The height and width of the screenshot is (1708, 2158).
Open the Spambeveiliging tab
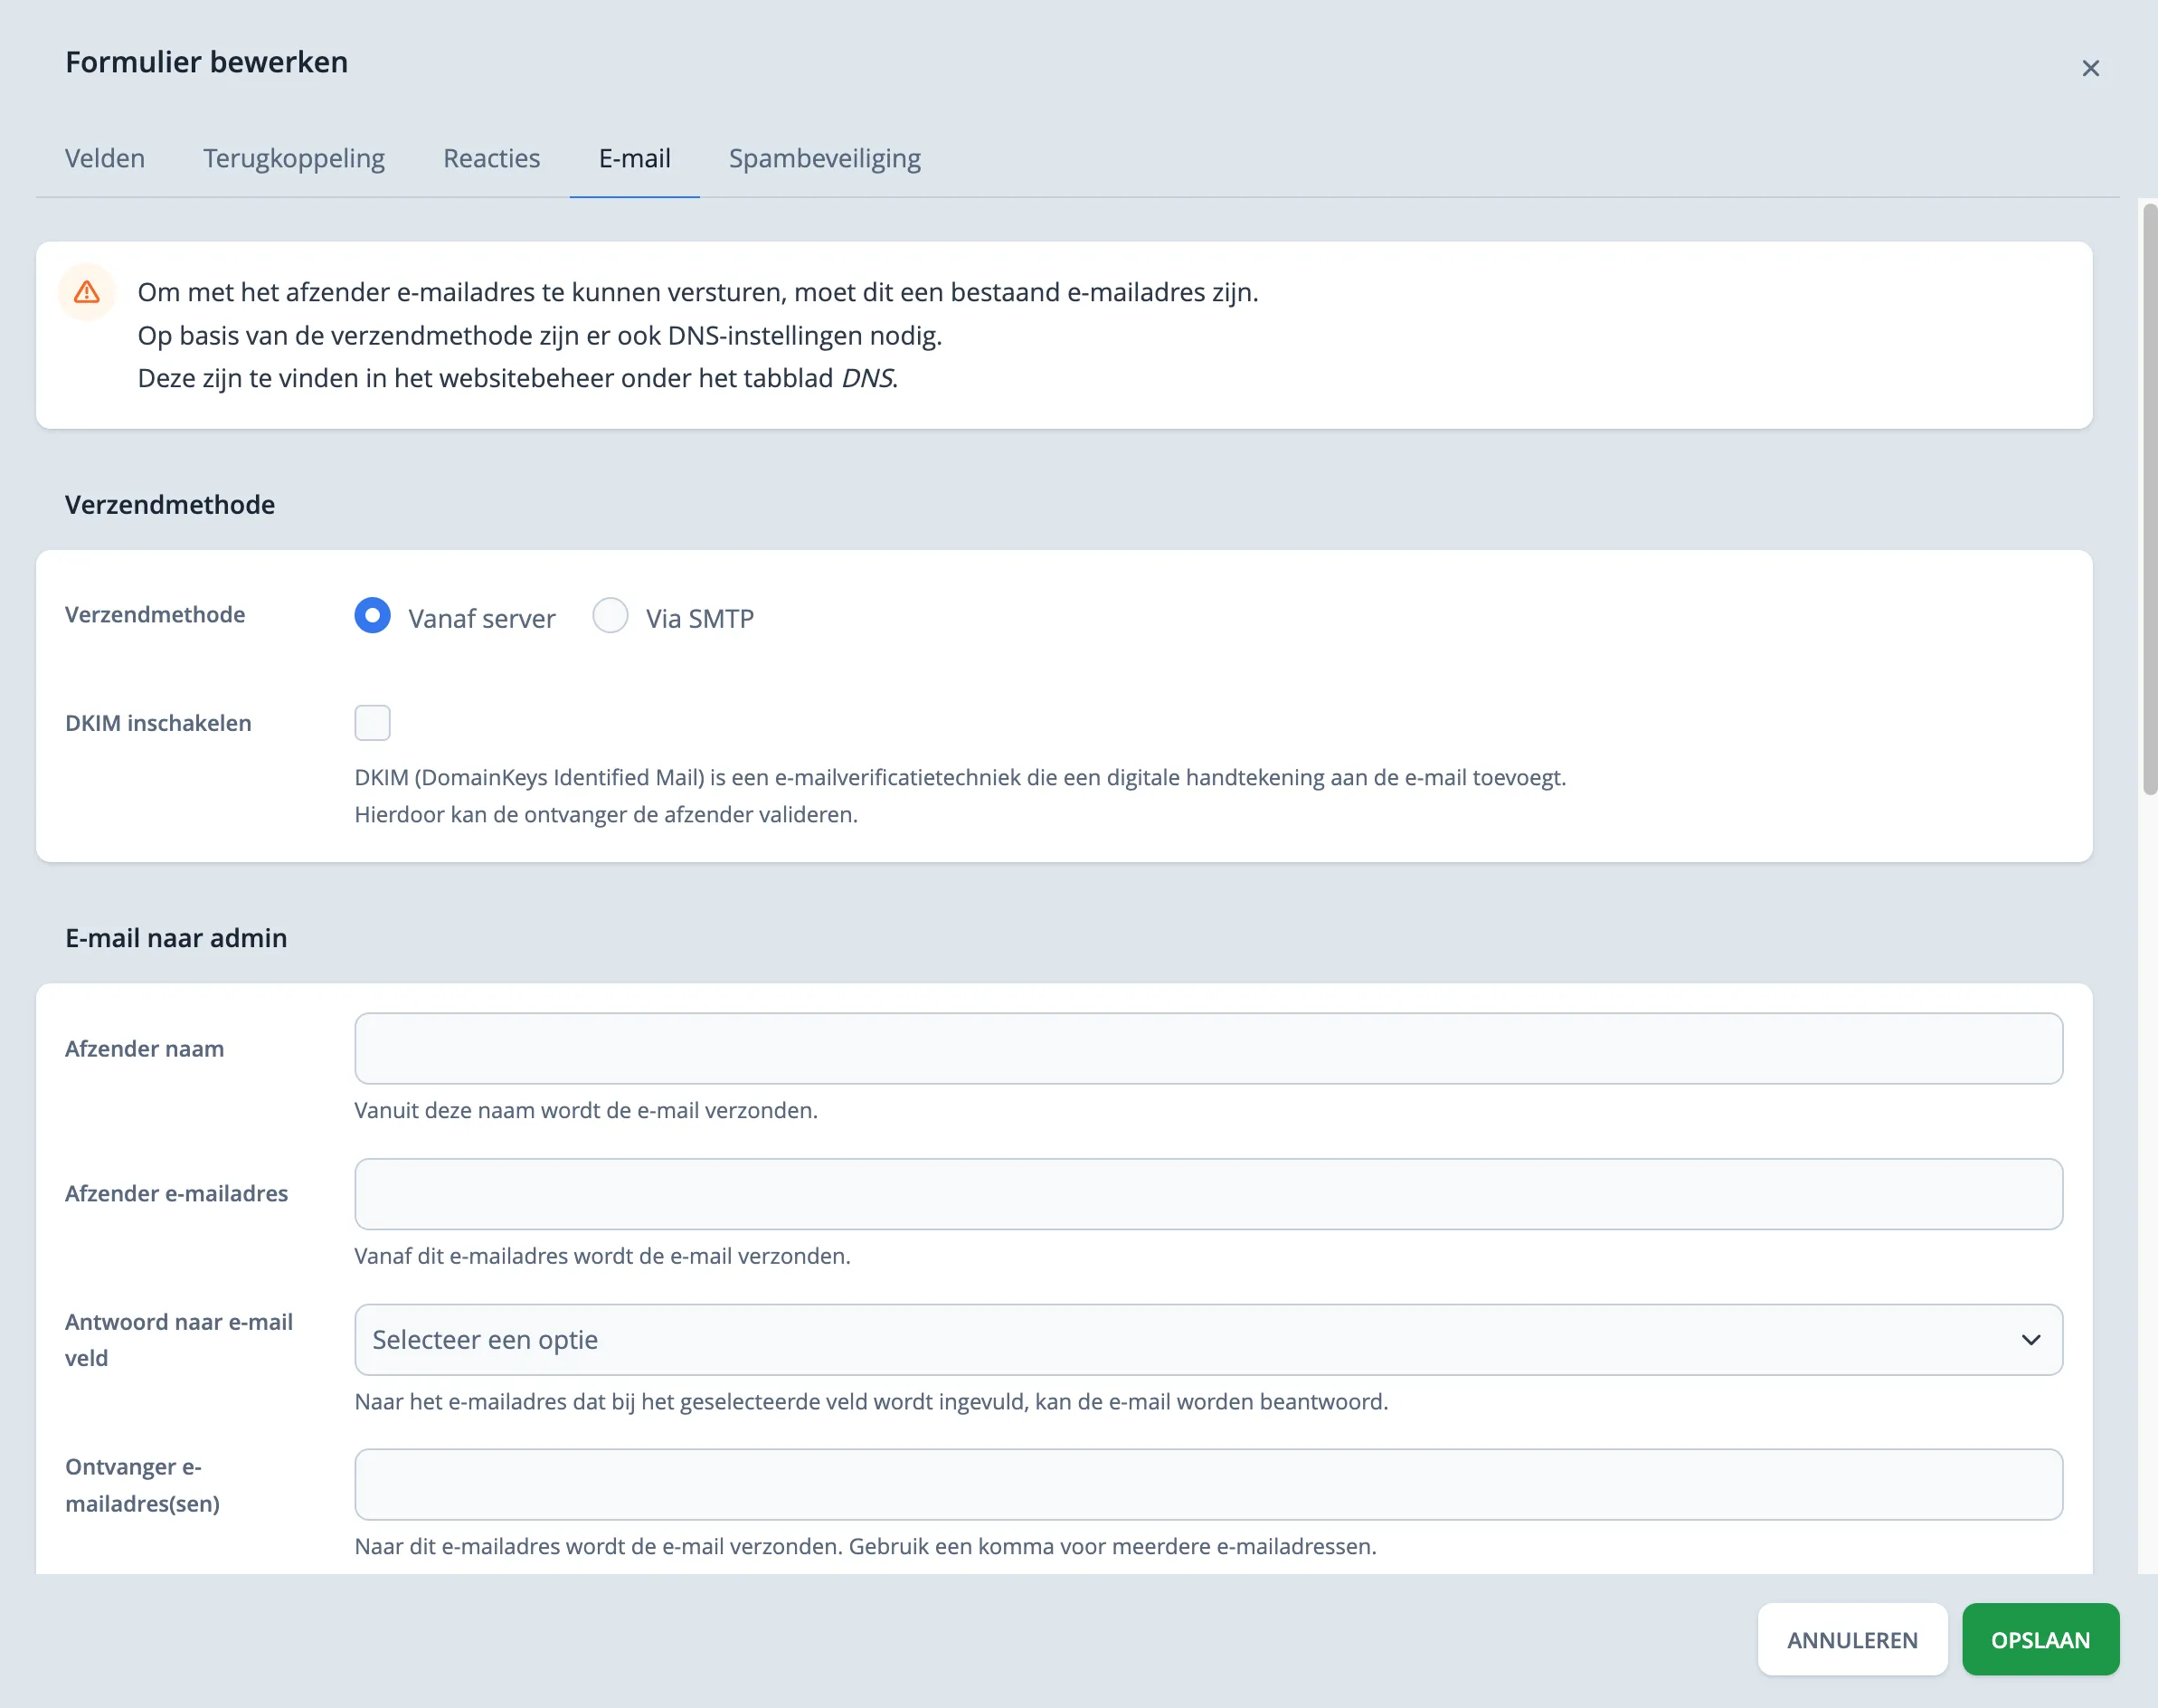coord(824,158)
